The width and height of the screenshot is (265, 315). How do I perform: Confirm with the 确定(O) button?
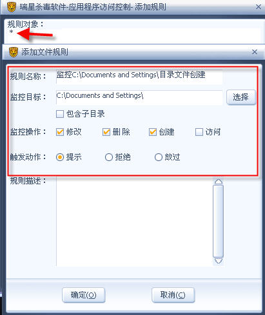[x=83, y=295]
